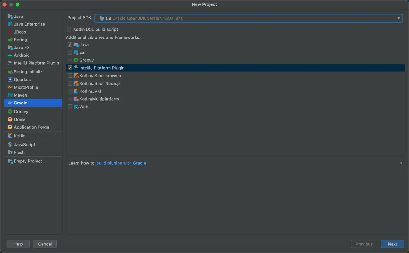This screenshot has width=409, height=253.
Task: Click the Java framework folder icon
Action: click(x=76, y=44)
